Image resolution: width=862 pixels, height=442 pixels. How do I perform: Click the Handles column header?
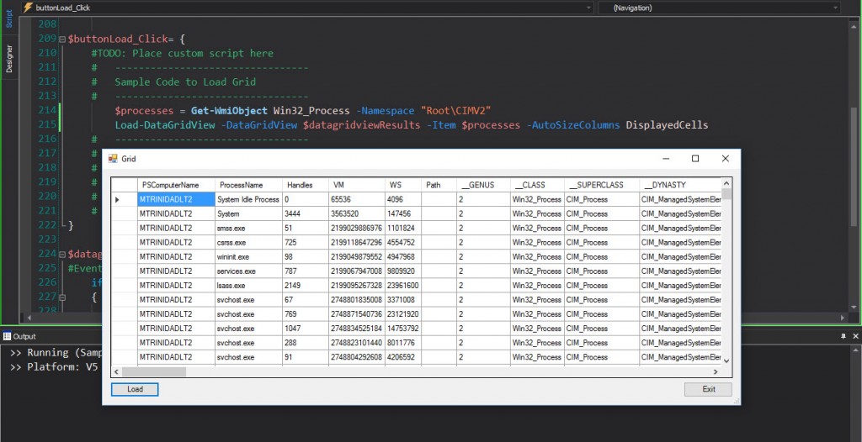(305, 185)
